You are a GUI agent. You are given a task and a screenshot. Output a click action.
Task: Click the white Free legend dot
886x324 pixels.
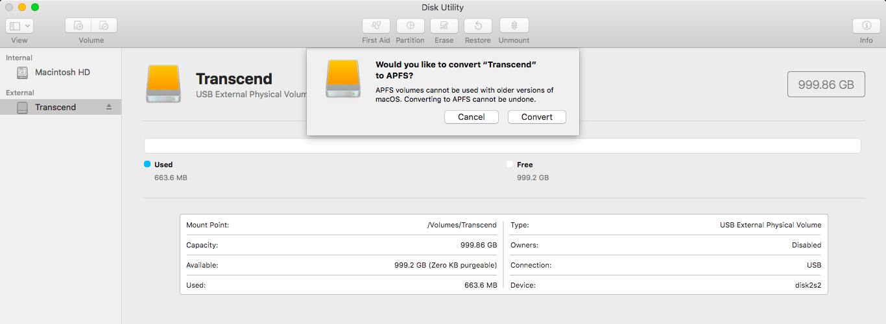(x=510, y=164)
